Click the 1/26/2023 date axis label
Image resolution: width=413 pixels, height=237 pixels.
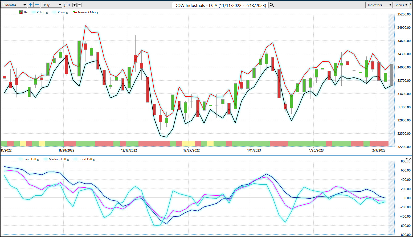coord(316,150)
